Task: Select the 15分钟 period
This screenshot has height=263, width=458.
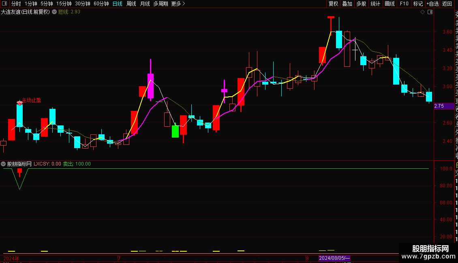Action: (x=64, y=4)
